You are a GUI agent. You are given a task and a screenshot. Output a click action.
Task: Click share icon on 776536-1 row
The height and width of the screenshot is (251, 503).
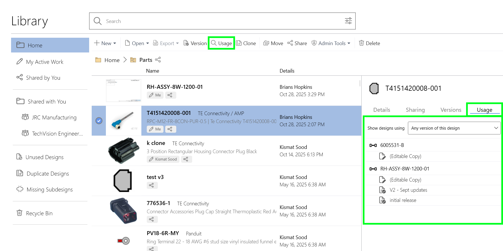tap(152, 219)
